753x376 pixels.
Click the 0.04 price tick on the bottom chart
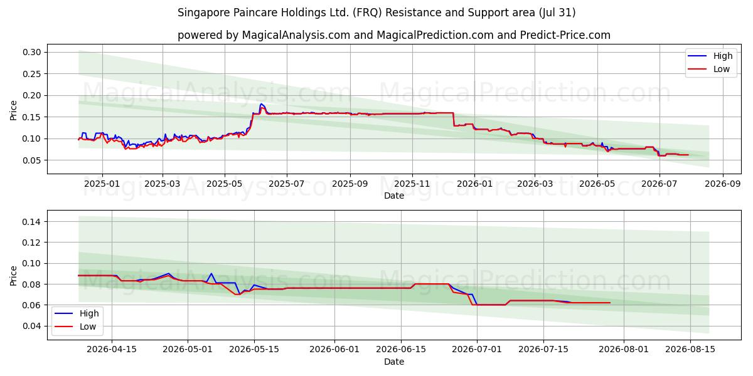tap(32, 326)
